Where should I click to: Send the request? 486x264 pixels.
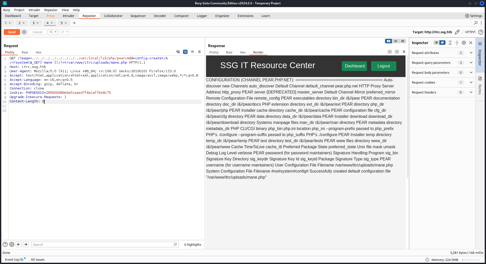[12, 32]
